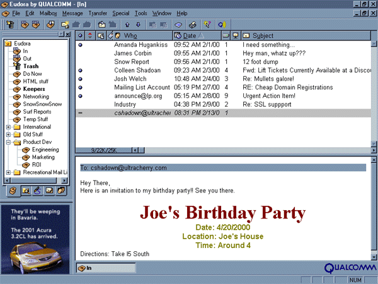Switch to Stationery tab icon

point(49,191)
